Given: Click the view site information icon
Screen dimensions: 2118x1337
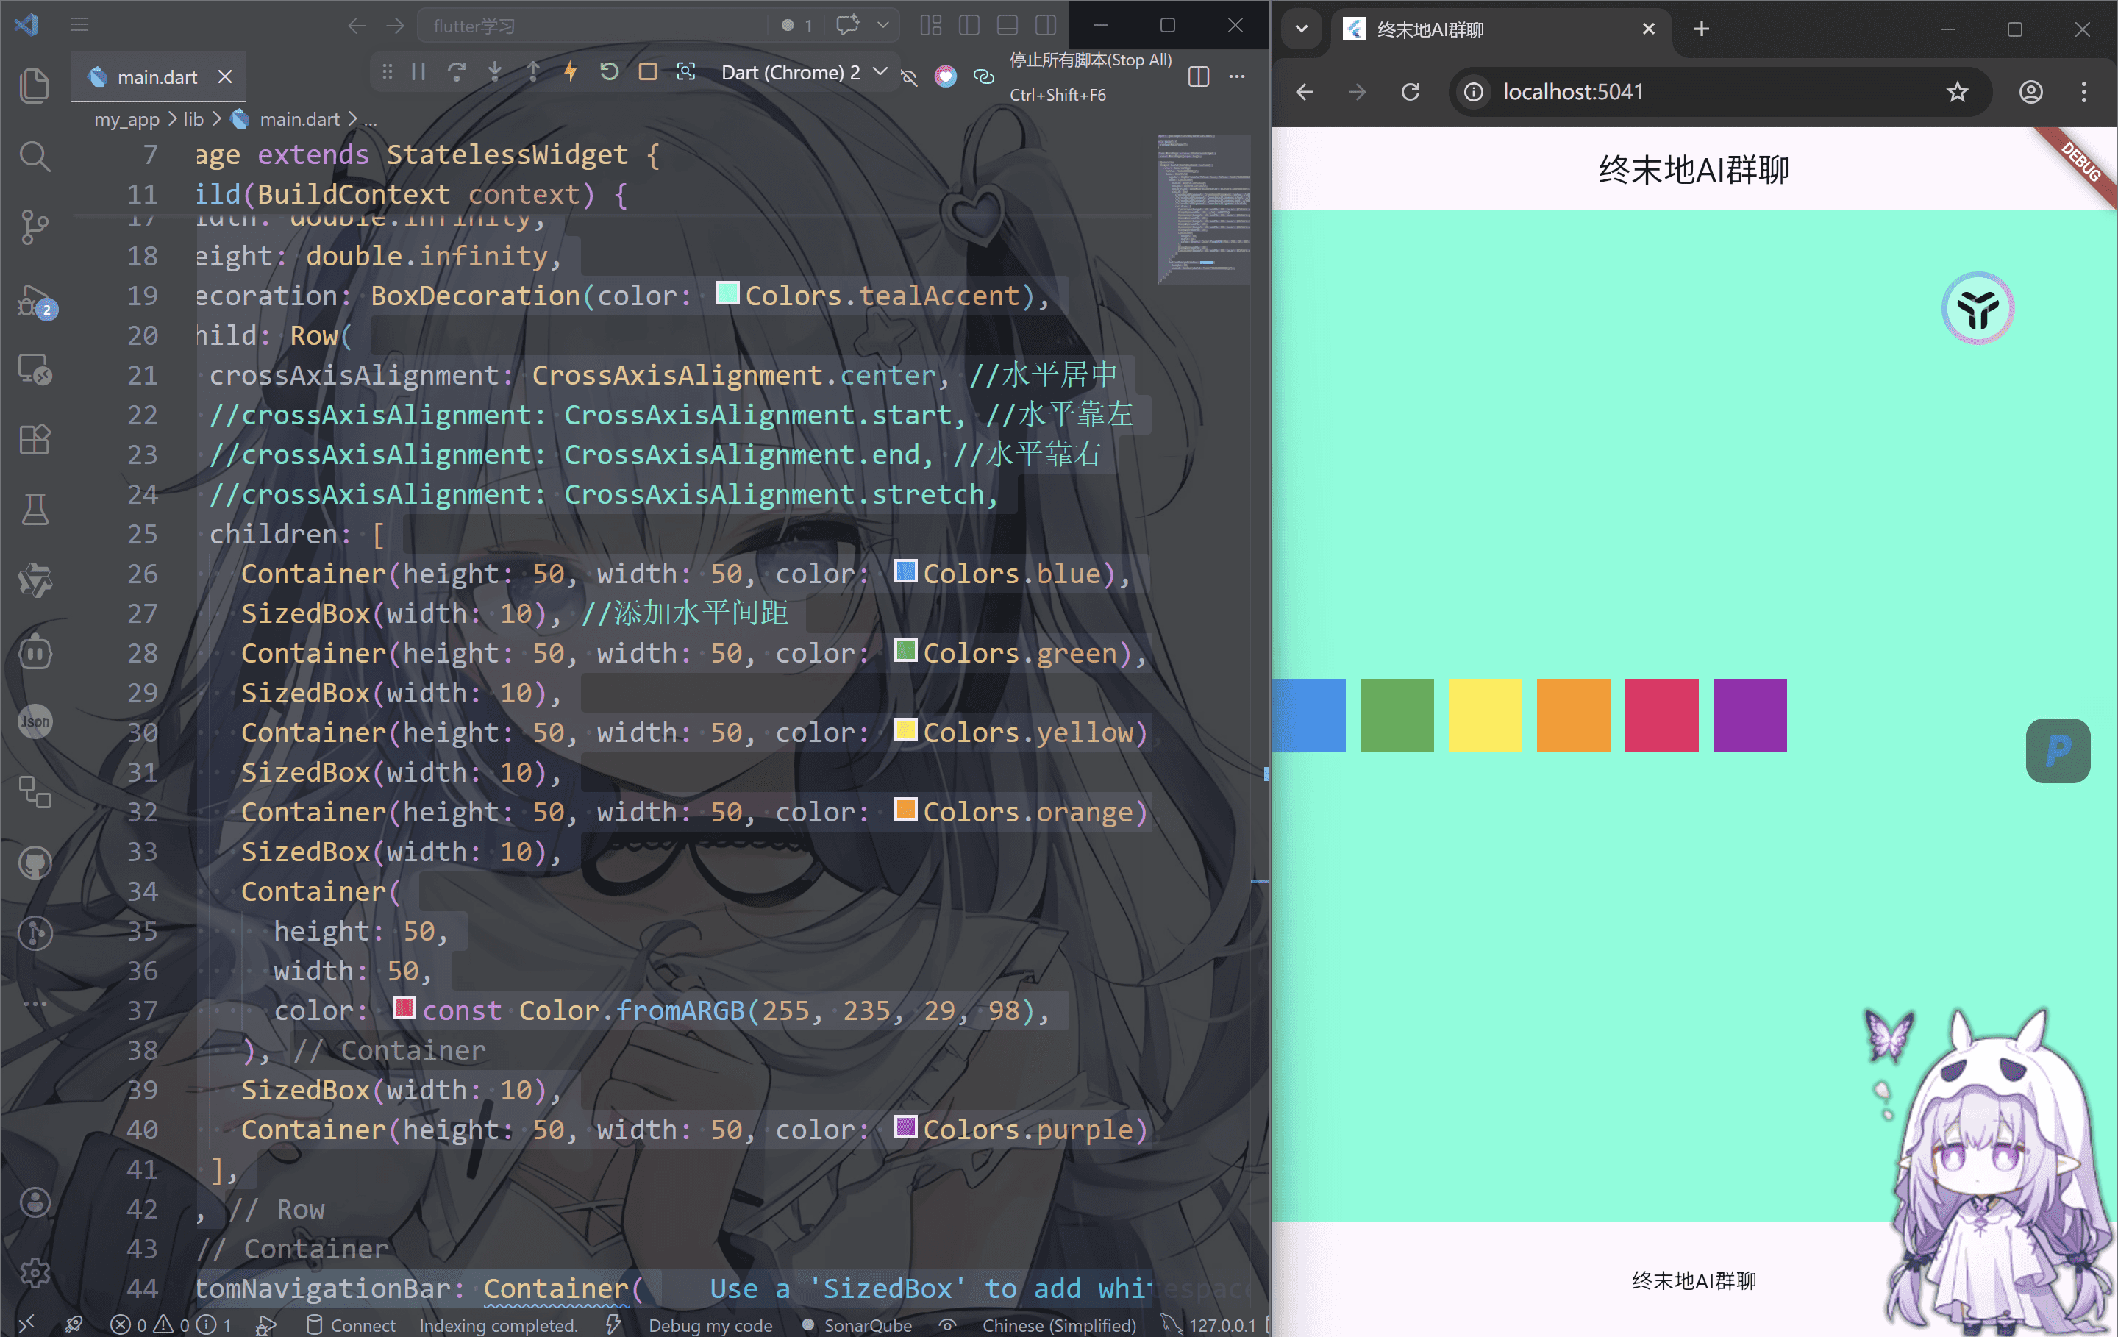Looking at the screenshot, I should [x=1473, y=91].
